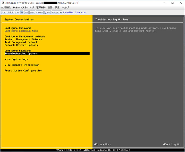Toggle the Alt key button
This screenshot has width=185, height=152.
tap(21, 13)
